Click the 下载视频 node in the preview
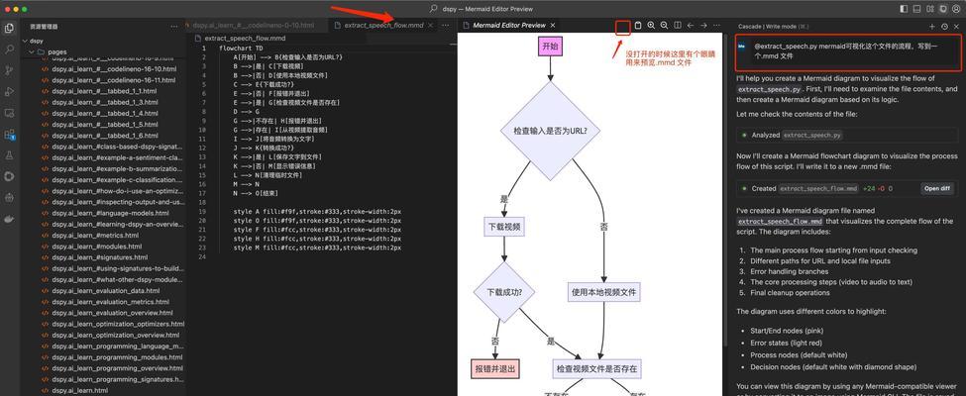 [x=504, y=227]
